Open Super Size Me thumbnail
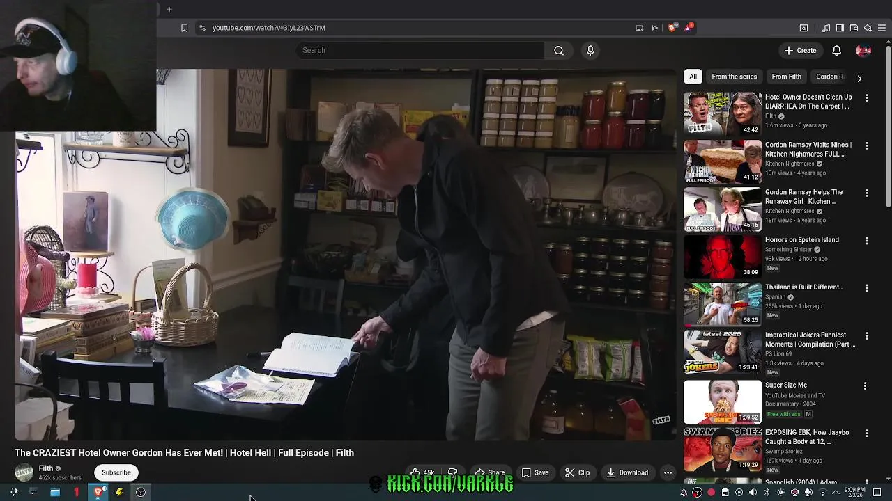 pos(723,401)
